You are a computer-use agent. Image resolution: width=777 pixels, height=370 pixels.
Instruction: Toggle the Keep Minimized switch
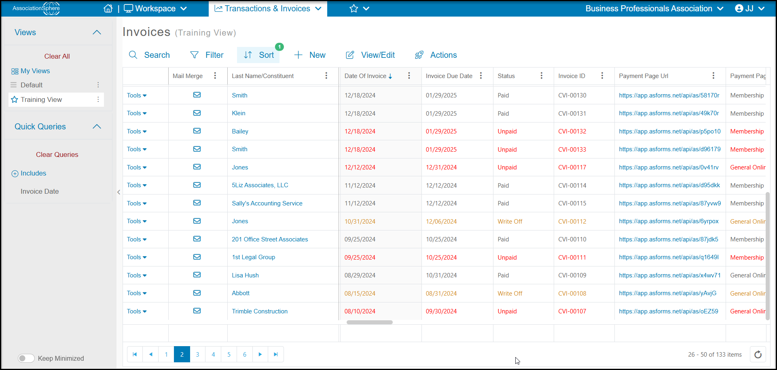pos(26,358)
